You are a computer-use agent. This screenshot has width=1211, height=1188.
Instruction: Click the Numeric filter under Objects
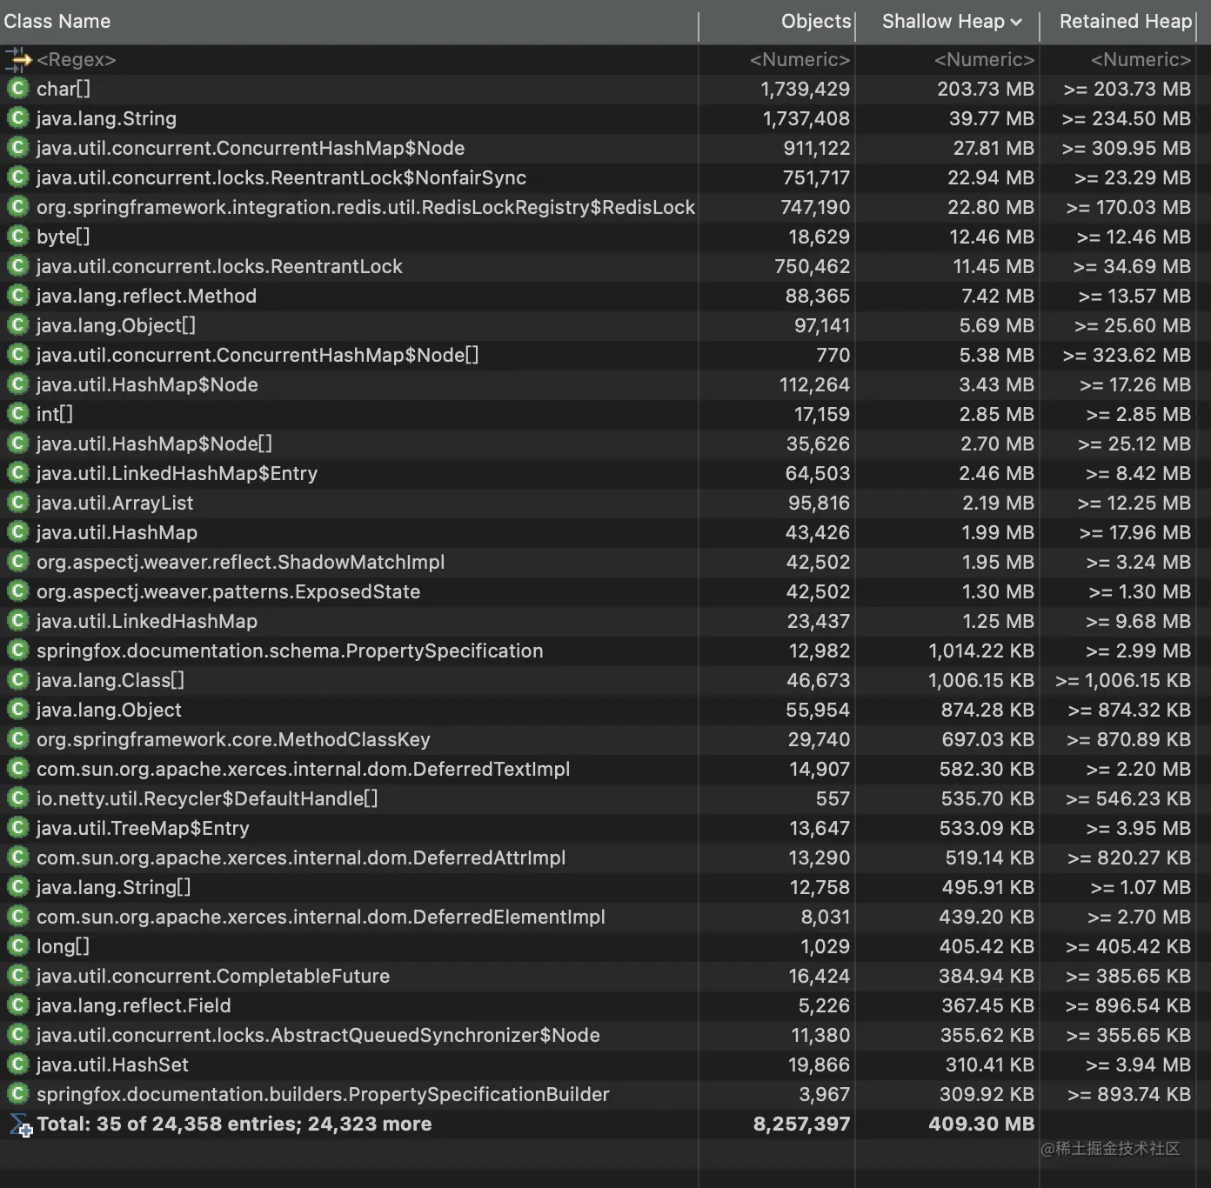[800, 59]
